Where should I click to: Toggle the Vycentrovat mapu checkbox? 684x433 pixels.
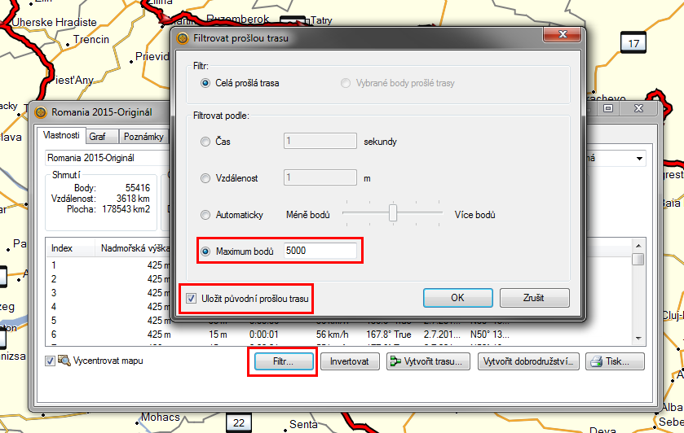pos(50,361)
